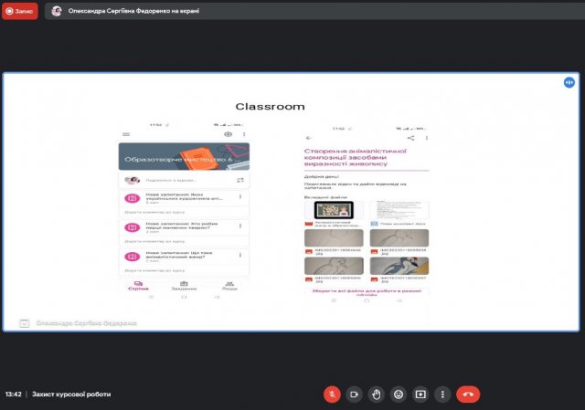End the call with red hang-up button
Image resolution: width=585 pixels, height=410 pixels.
468,394
